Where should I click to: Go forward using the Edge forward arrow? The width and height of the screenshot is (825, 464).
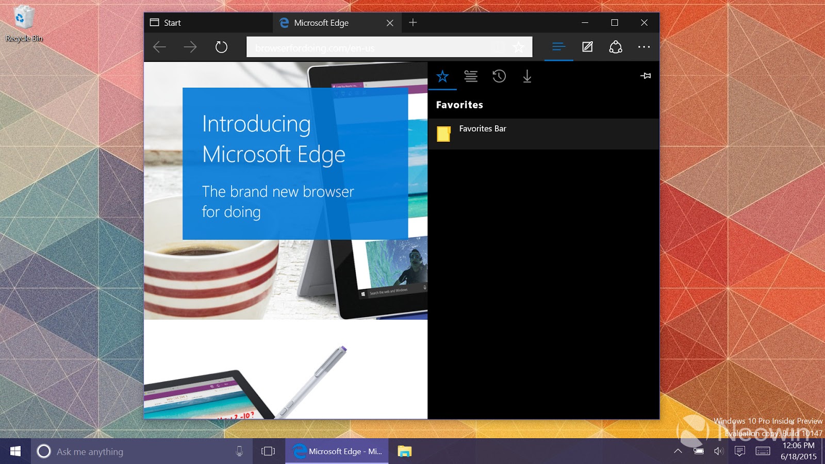pyautogui.click(x=190, y=47)
